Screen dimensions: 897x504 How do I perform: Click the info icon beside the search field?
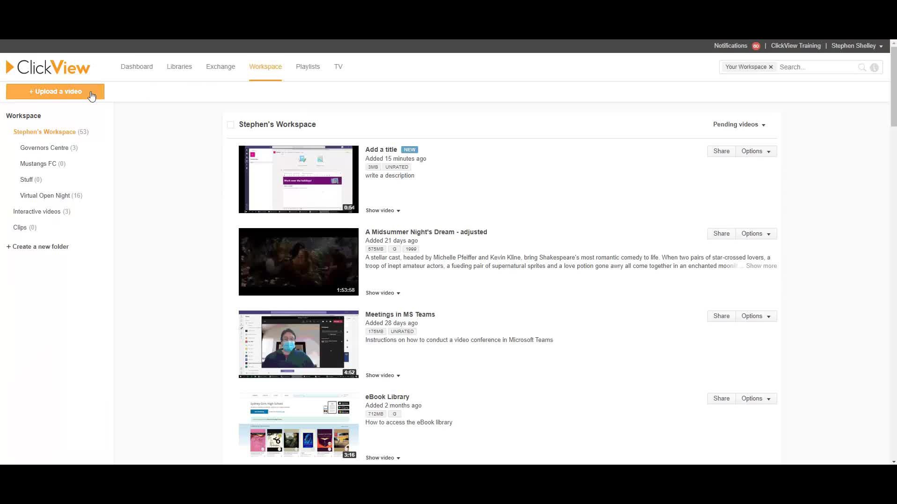(875, 67)
